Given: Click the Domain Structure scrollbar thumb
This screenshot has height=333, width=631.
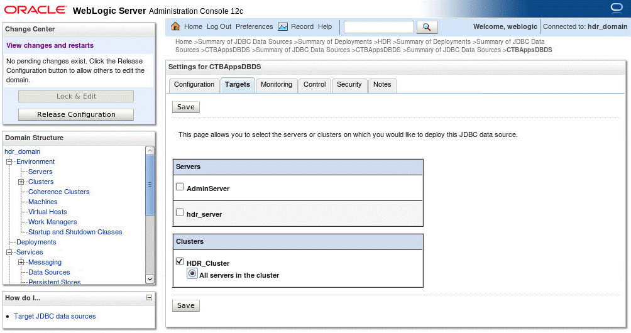Looking at the screenshot, I should click(x=150, y=185).
